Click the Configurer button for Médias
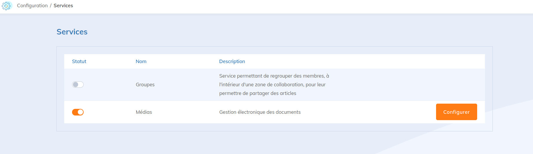This screenshot has height=154, width=533. (456, 112)
